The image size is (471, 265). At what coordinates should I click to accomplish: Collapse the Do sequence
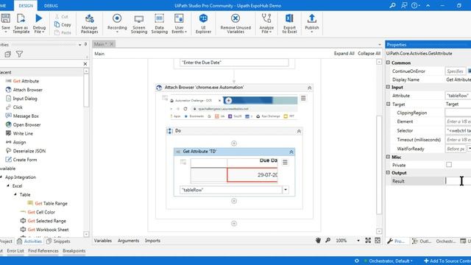[299, 131]
